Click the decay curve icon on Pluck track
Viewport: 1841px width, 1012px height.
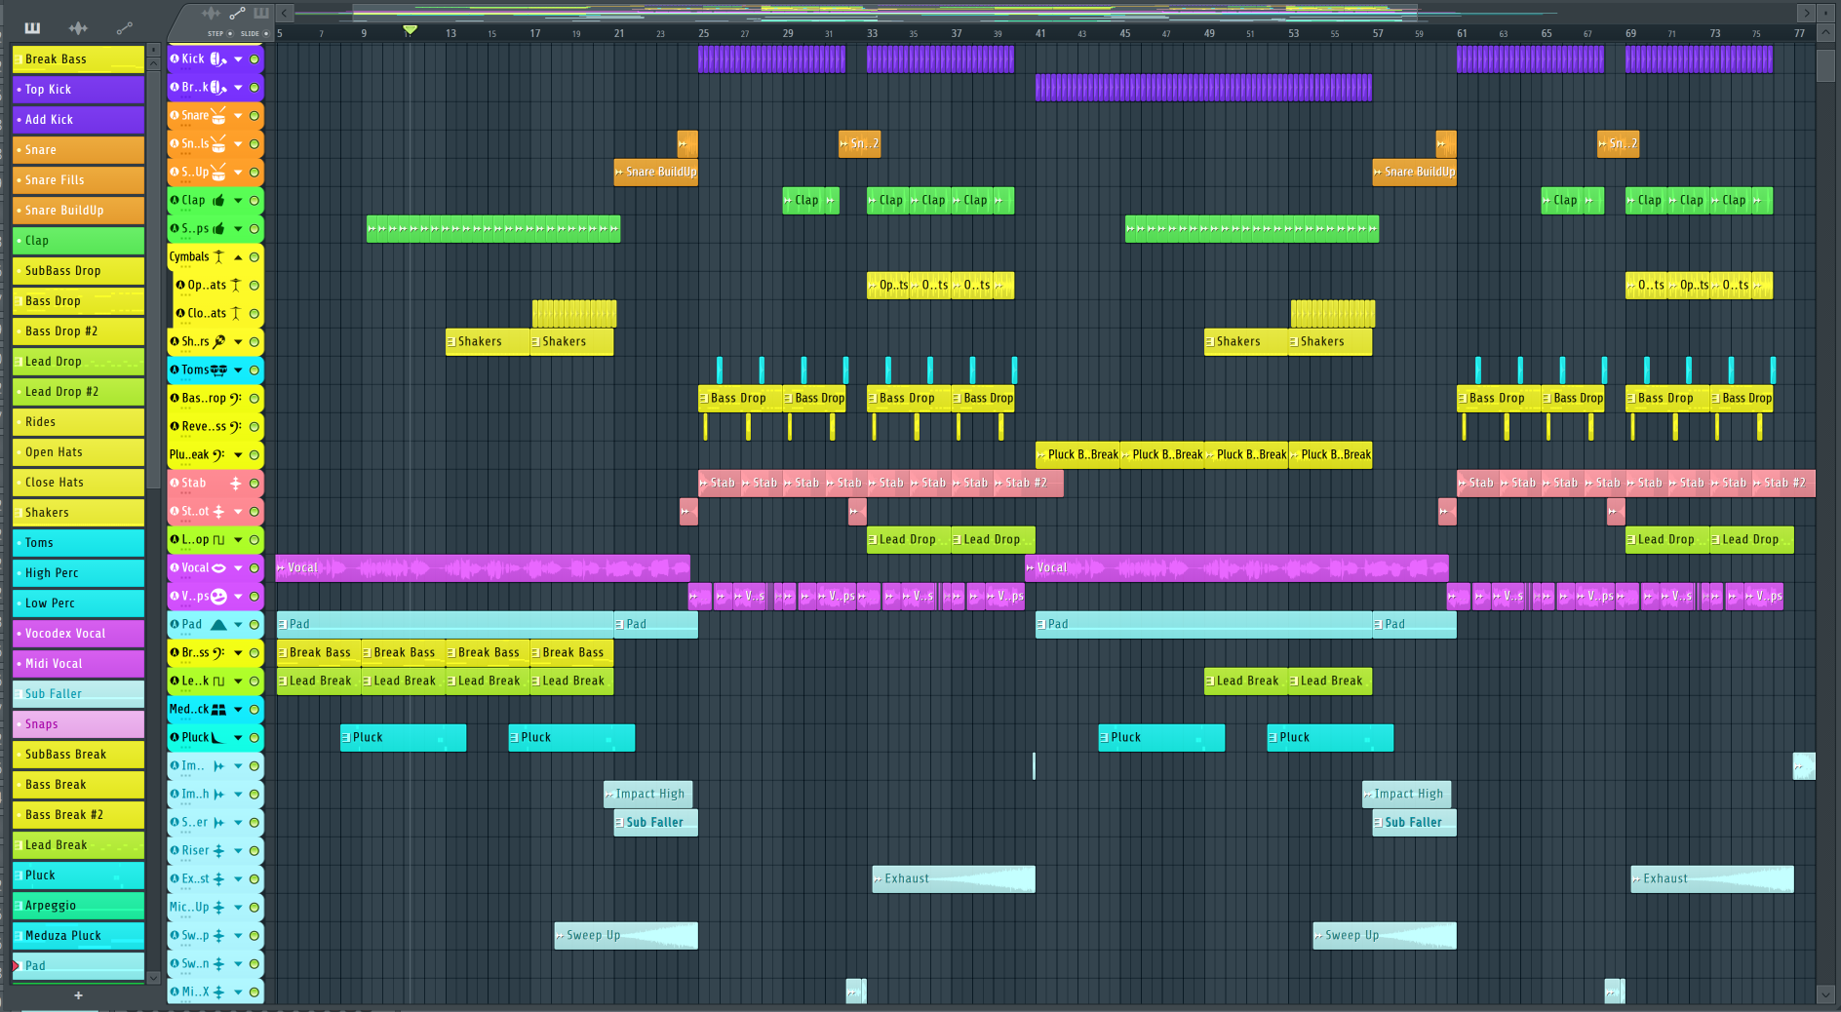coord(218,737)
